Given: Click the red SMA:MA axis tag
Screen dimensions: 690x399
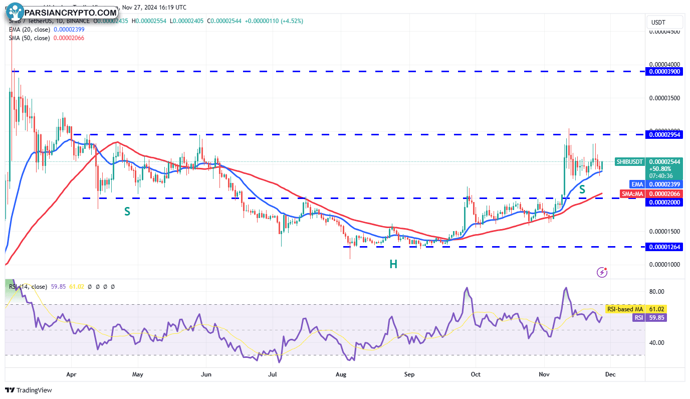Looking at the screenshot, I should [x=632, y=193].
